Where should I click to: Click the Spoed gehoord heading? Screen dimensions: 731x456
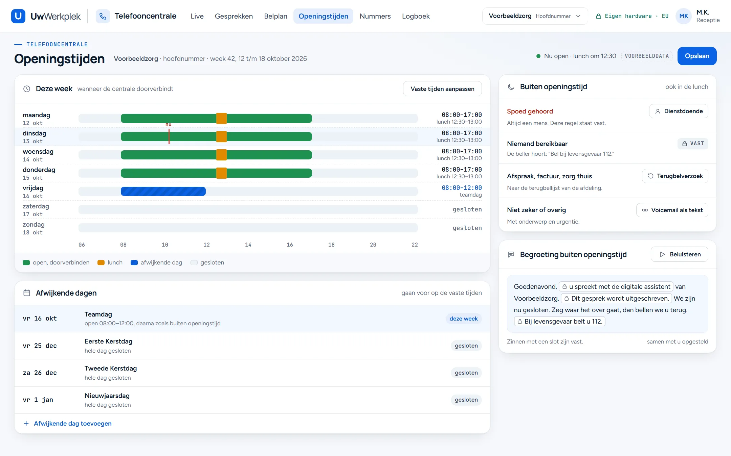pos(530,111)
